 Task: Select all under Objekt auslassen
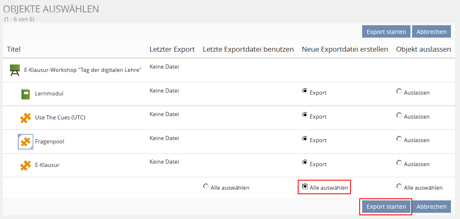coord(399,186)
